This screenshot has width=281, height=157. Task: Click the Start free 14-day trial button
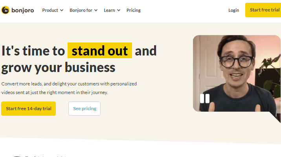click(x=29, y=109)
